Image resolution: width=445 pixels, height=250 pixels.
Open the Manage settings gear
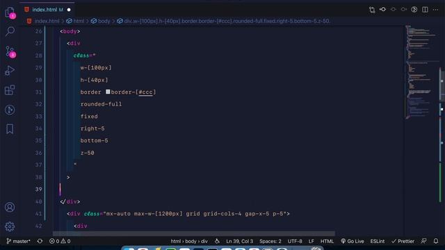point(10,226)
